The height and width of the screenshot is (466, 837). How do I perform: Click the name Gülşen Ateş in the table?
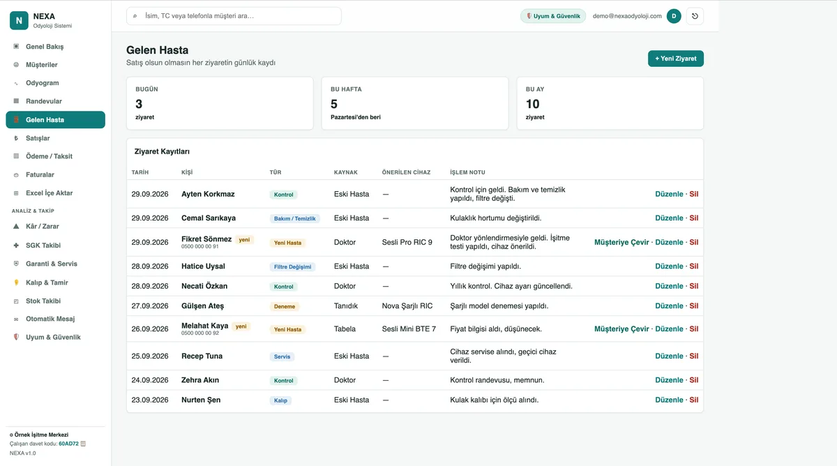point(202,306)
